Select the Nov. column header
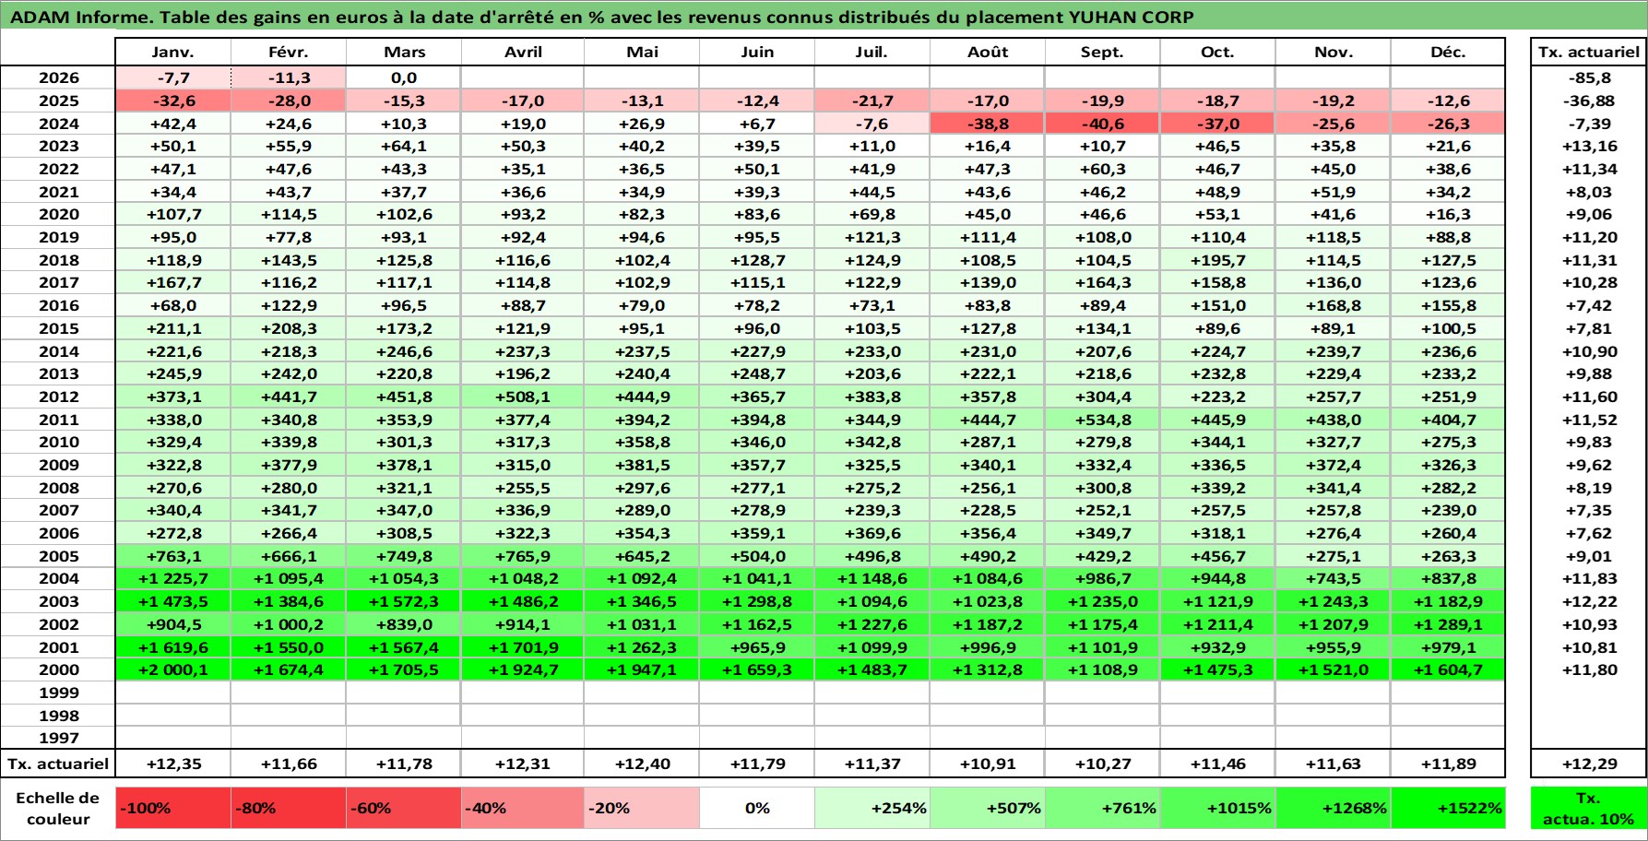 tap(1334, 52)
